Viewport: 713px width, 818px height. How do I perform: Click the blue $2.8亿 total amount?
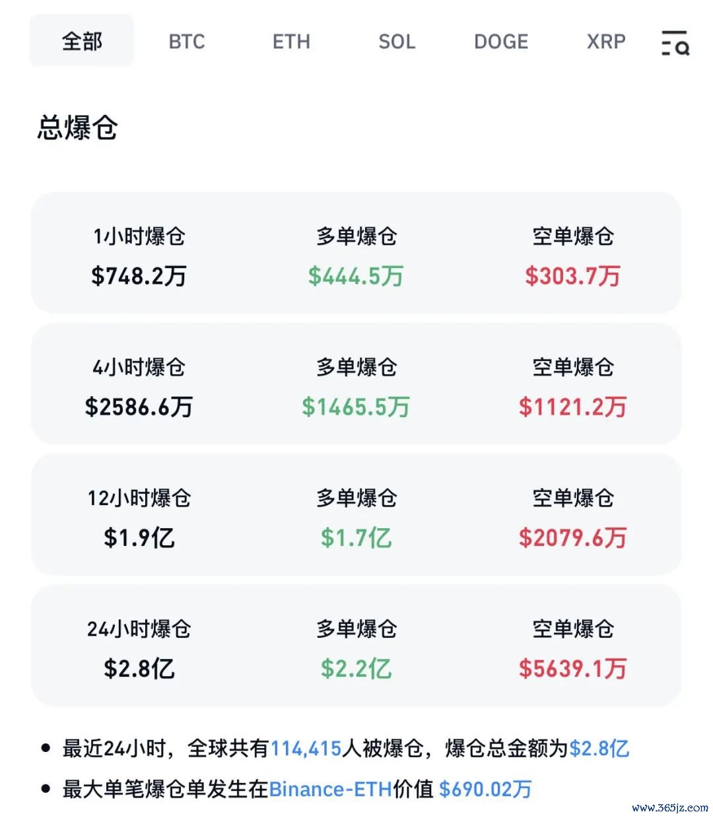pos(599,749)
